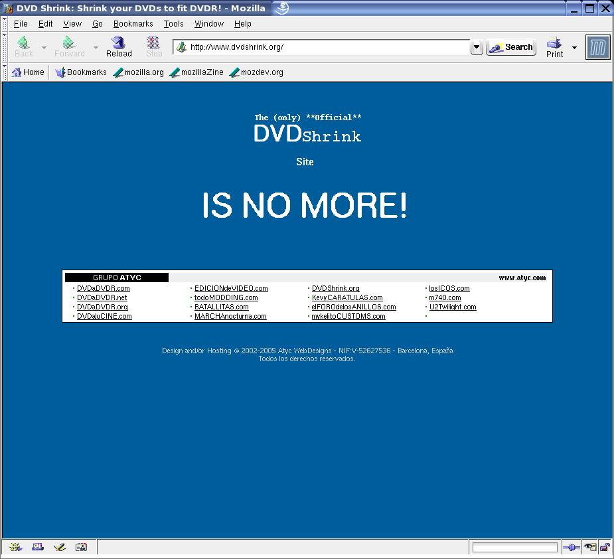
Task: Open the Print options dropdown arrow
Action: click(574, 47)
